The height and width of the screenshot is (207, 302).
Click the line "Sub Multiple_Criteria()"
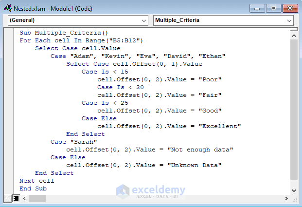[64, 33]
